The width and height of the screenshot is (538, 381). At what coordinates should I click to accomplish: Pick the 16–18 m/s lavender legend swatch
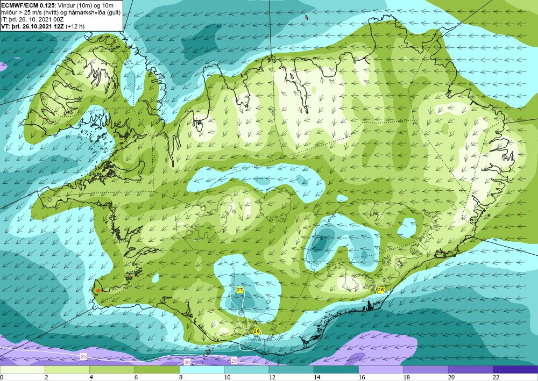[x=381, y=370]
